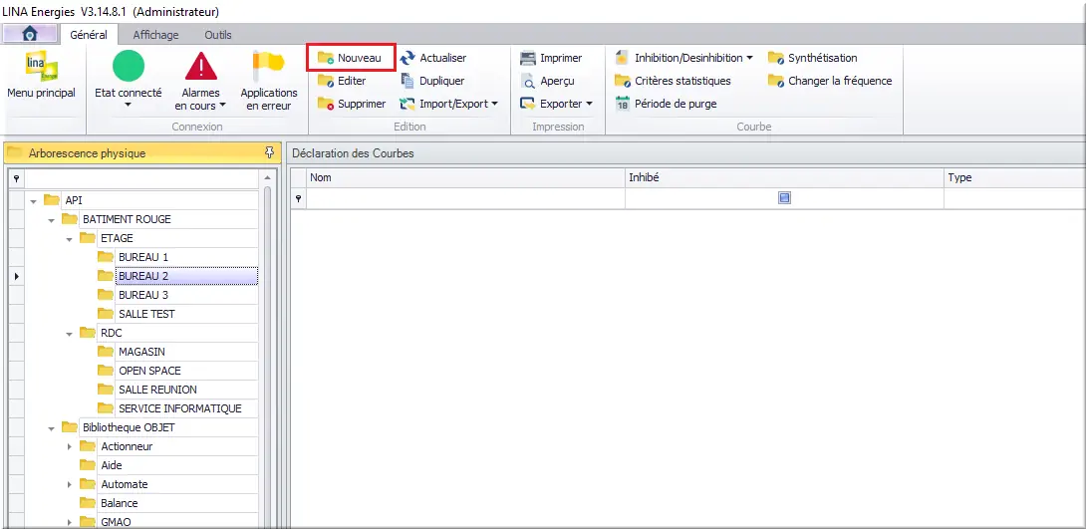Sort by the Type column header

(1014, 178)
